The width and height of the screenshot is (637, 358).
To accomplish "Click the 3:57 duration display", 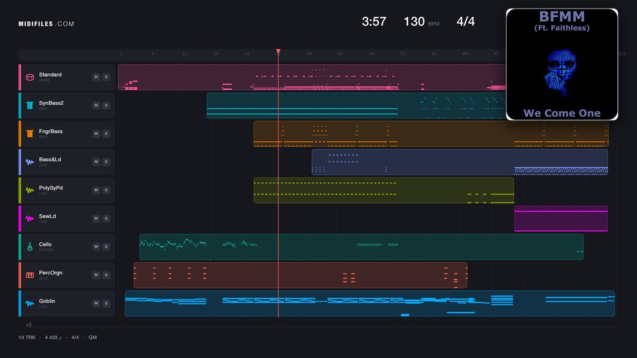I will point(374,21).
